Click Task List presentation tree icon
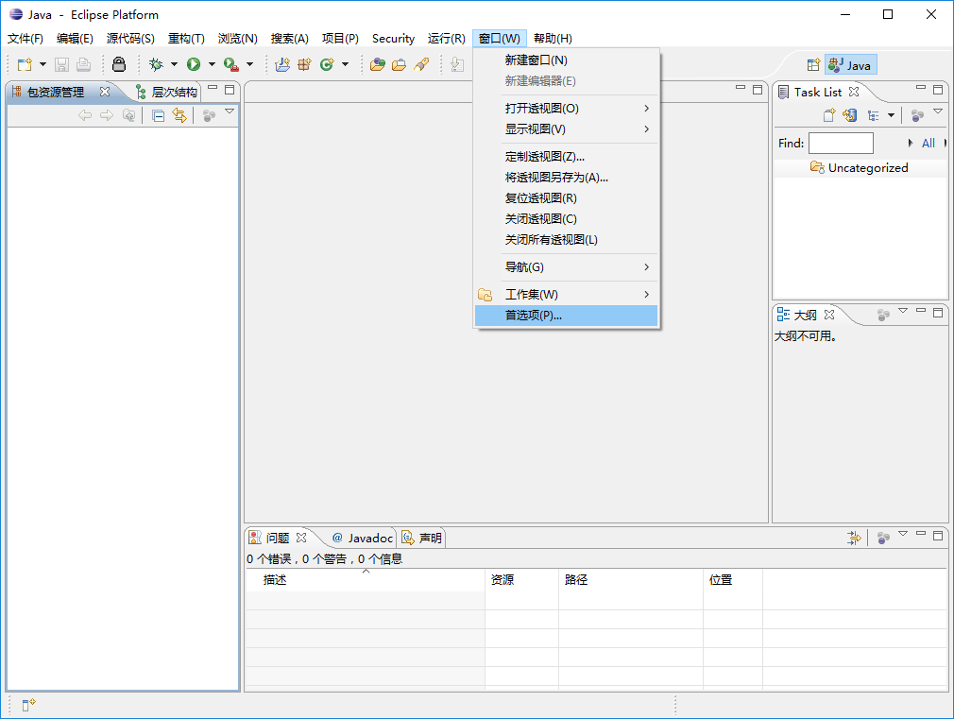 pyautogui.click(x=874, y=115)
